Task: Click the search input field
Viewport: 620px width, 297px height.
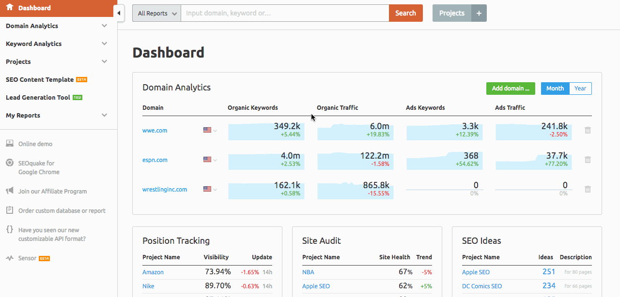Action: (x=285, y=13)
